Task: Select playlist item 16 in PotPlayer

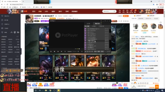Action: (x=97, y=44)
